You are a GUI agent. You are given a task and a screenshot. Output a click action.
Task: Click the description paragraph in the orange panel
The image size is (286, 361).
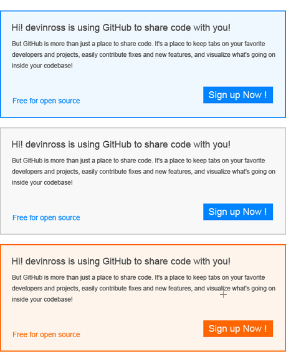click(143, 289)
